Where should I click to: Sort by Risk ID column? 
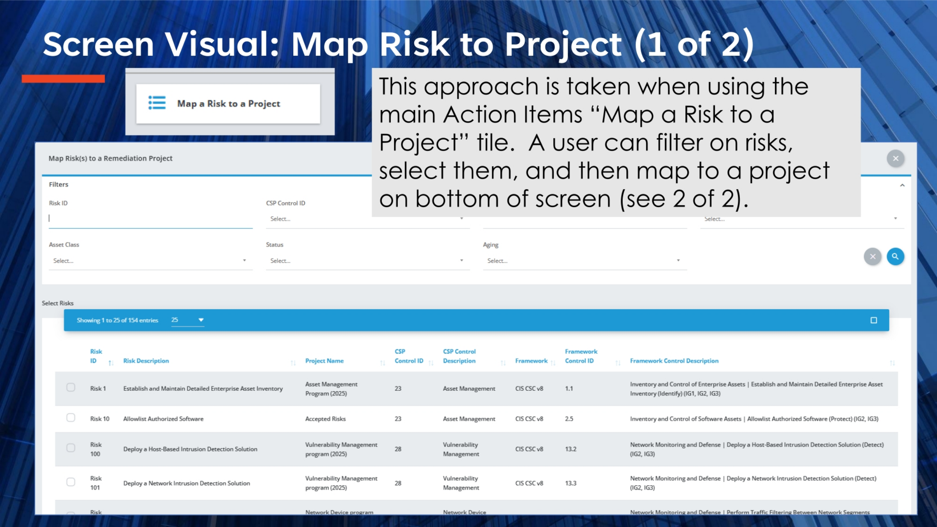111,363
